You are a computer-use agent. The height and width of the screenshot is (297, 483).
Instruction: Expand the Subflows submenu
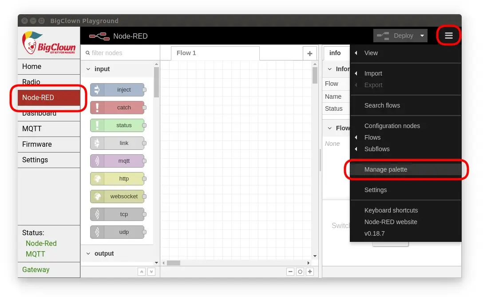point(405,149)
